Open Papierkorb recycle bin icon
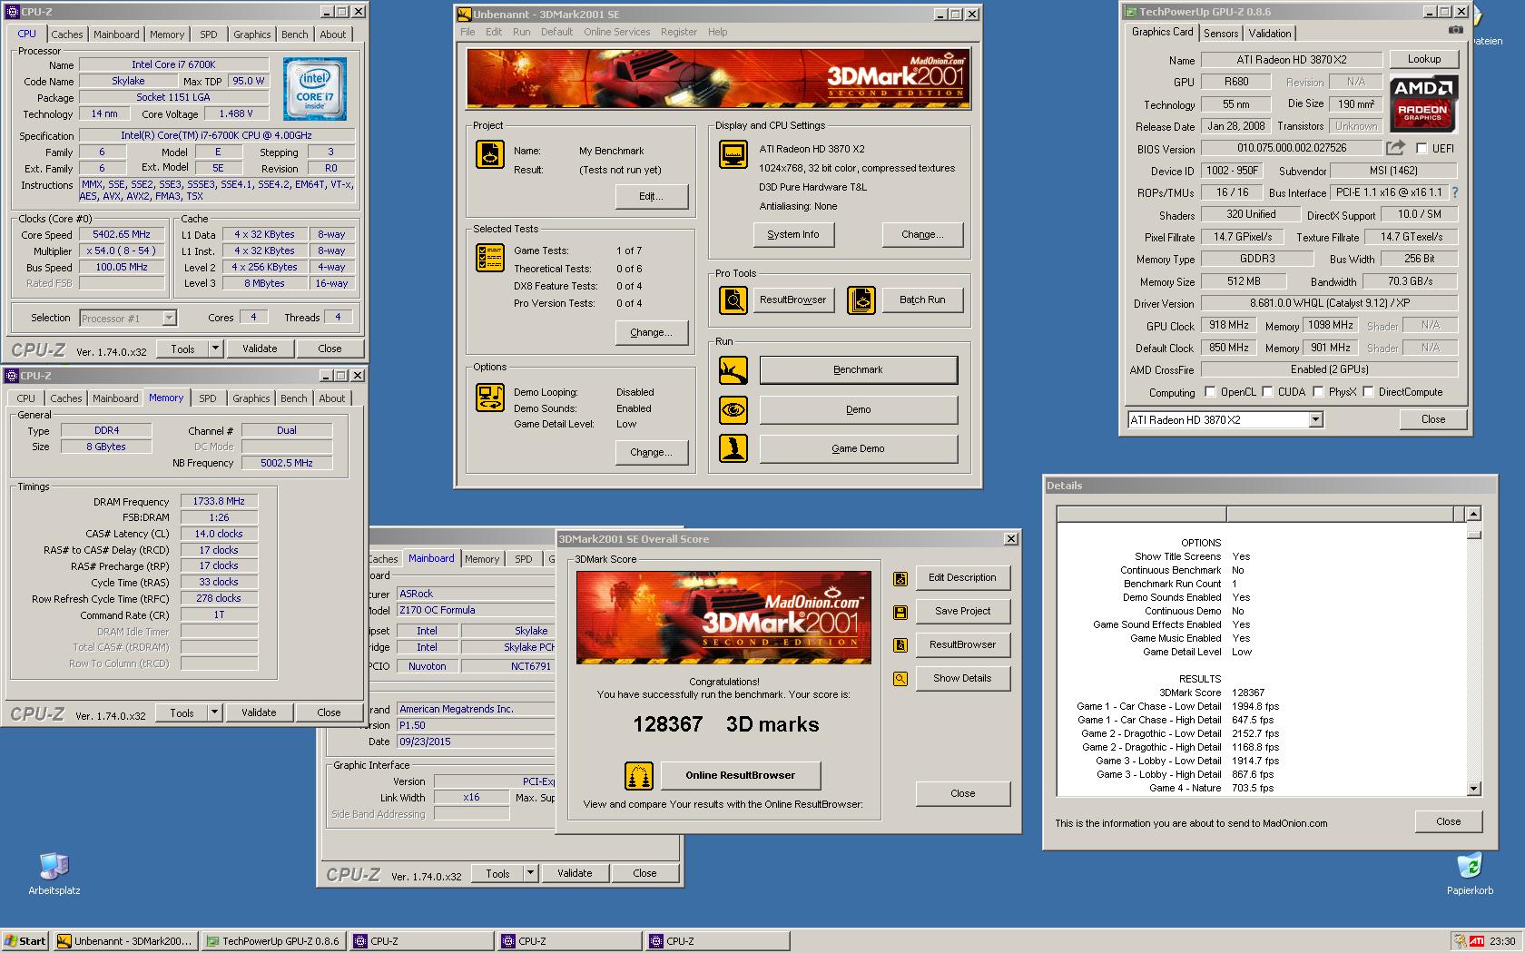The image size is (1525, 953). [x=1470, y=874]
